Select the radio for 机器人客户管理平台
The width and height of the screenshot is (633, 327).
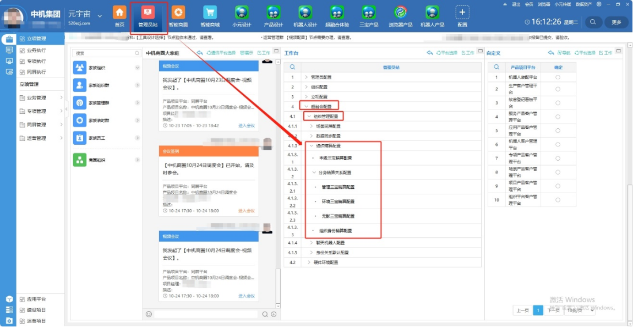click(x=558, y=145)
